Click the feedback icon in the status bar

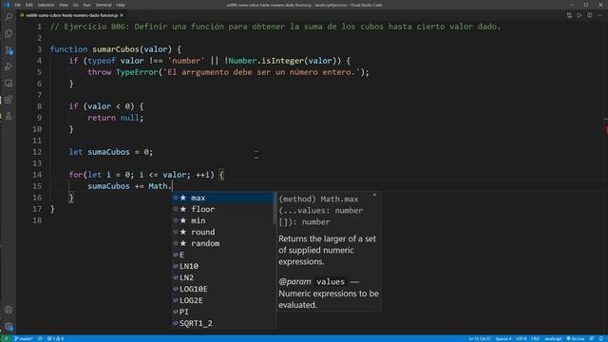point(591,338)
